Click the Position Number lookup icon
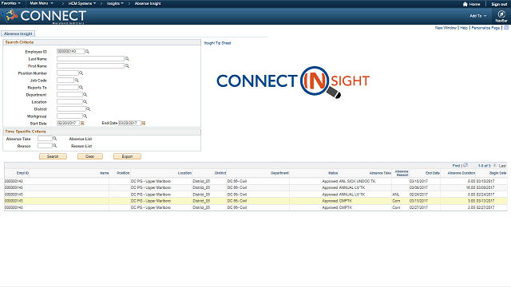Image resolution: width=511 pixels, height=287 pixels. point(81,73)
